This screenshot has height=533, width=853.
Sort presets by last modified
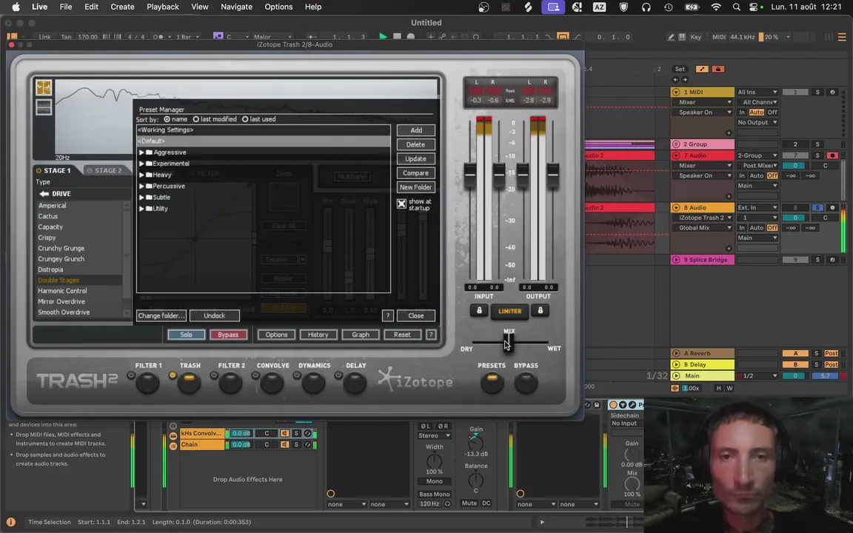(195, 119)
